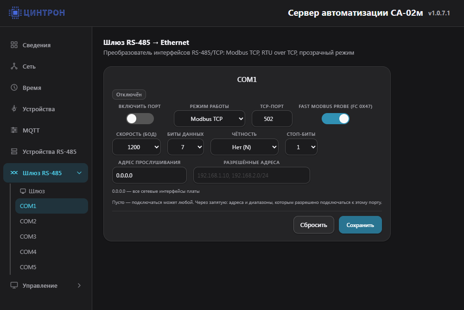Switch to the COM4 port
The width and height of the screenshot is (464, 310).
tap(51, 252)
